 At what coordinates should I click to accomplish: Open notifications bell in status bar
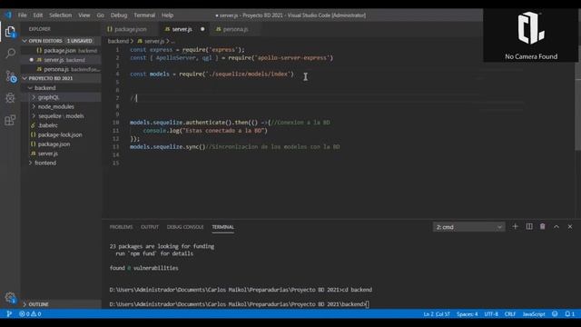(569, 314)
